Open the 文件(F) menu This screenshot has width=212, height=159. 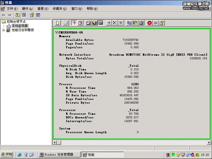(12, 9)
